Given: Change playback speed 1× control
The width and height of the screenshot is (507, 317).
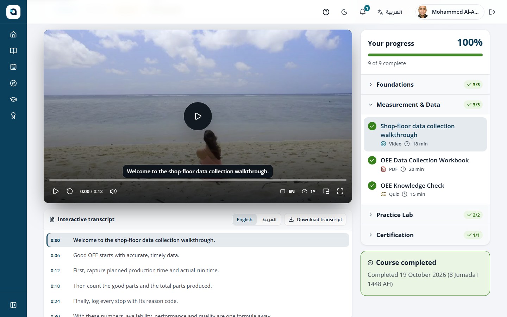Looking at the screenshot, I should [x=308, y=191].
